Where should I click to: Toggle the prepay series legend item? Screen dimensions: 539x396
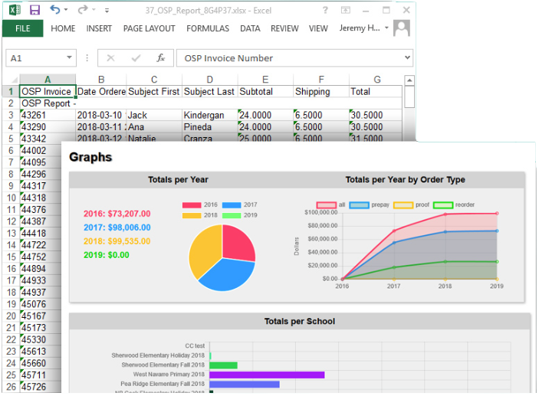(x=370, y=205)
